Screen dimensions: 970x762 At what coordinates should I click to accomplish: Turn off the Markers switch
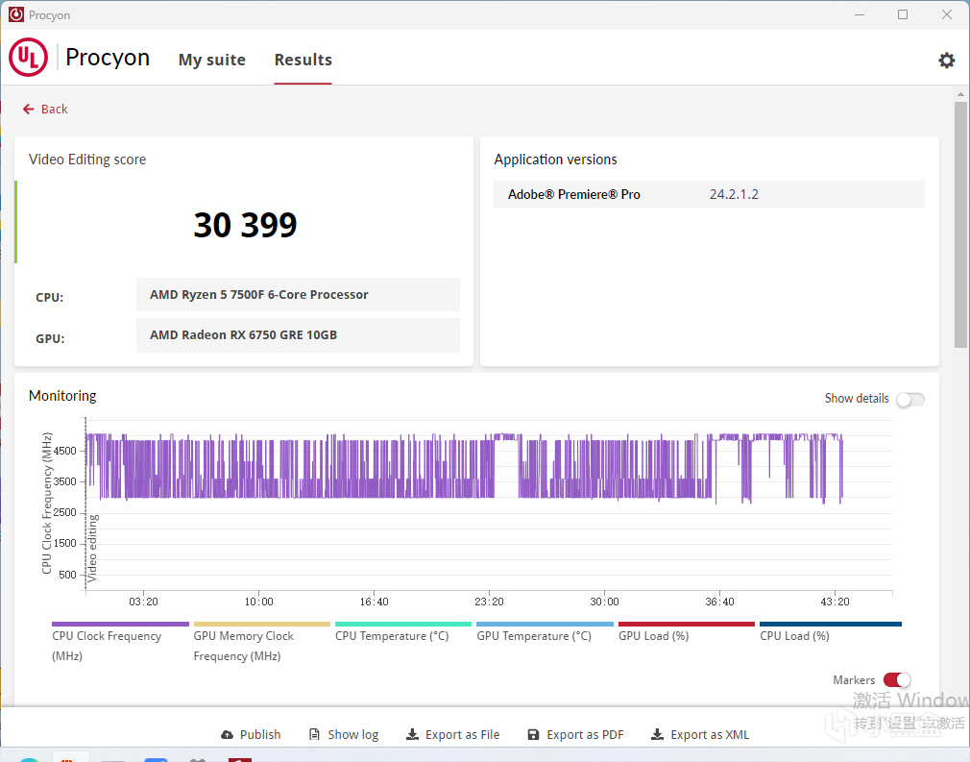pos(896,680)
